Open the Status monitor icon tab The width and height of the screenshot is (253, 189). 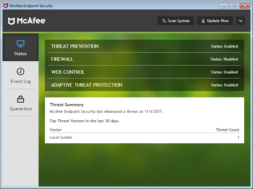click(21, 47)
